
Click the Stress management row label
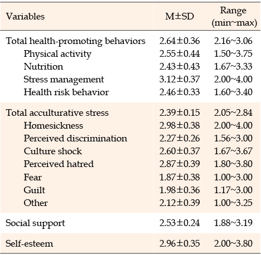coord(64,80)
